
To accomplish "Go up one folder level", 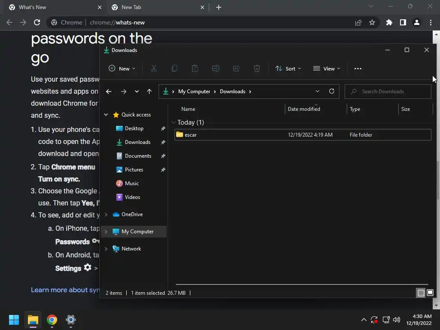I will tap(149, 92).
